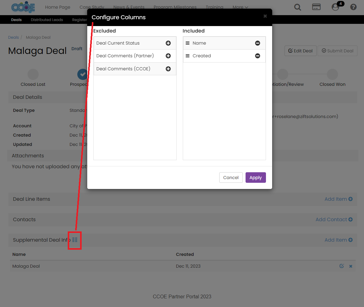The image size is (364, 307).
Task: Open the search icon in the header
Action: [x=298, y=7]
